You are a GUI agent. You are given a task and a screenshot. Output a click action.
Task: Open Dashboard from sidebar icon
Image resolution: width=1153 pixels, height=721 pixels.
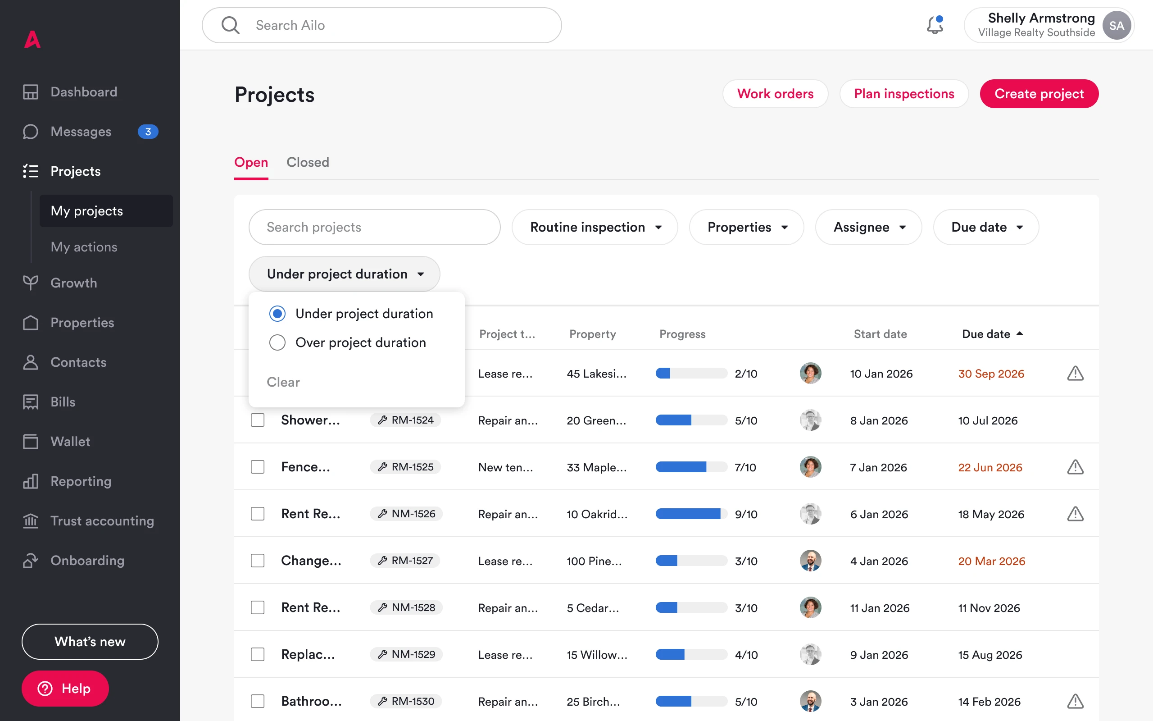click(x=31, y=91)
